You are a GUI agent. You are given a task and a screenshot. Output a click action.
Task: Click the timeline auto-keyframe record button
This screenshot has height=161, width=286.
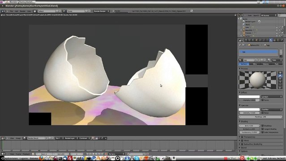106,154
